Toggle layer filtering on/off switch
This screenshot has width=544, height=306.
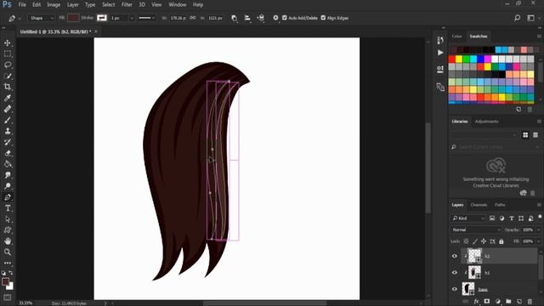click(x=540, y=218)
